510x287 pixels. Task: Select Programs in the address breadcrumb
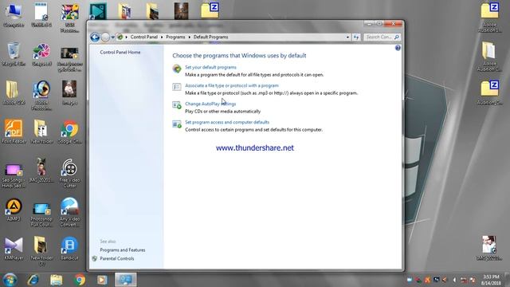pyautogui.click(x=175, y=37)
